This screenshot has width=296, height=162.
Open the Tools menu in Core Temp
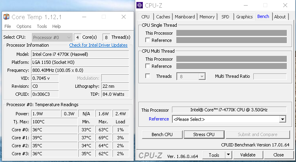click(42, 26)
